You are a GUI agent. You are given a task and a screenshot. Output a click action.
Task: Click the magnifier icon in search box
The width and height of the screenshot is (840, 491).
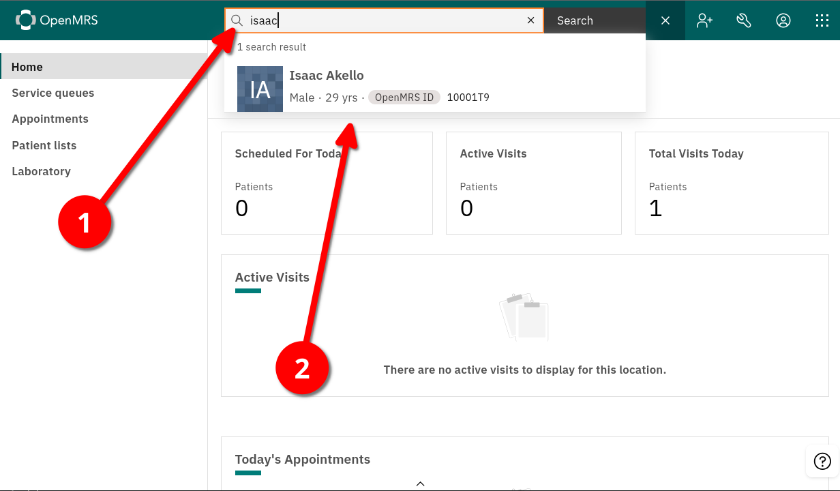tap(237, 20)
